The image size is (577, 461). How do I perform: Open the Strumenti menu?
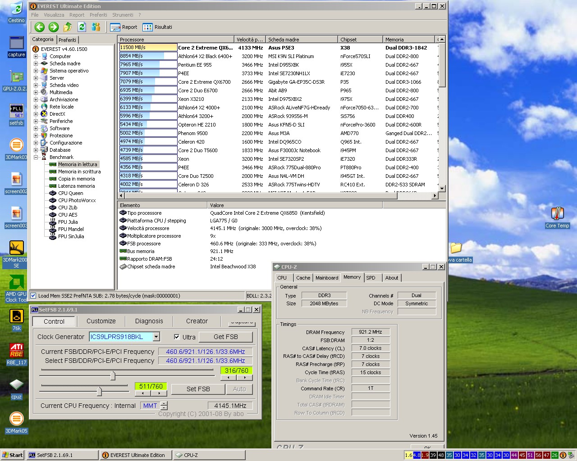123,15
